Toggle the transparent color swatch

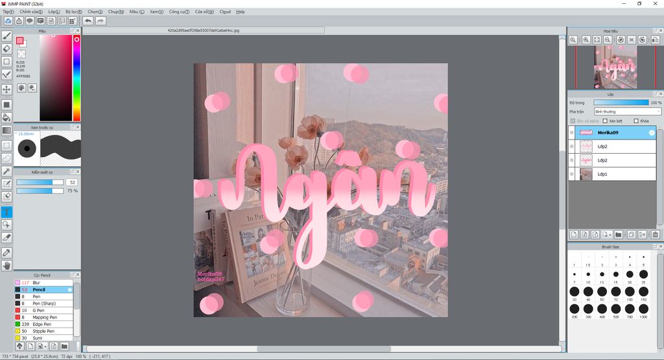21,54
